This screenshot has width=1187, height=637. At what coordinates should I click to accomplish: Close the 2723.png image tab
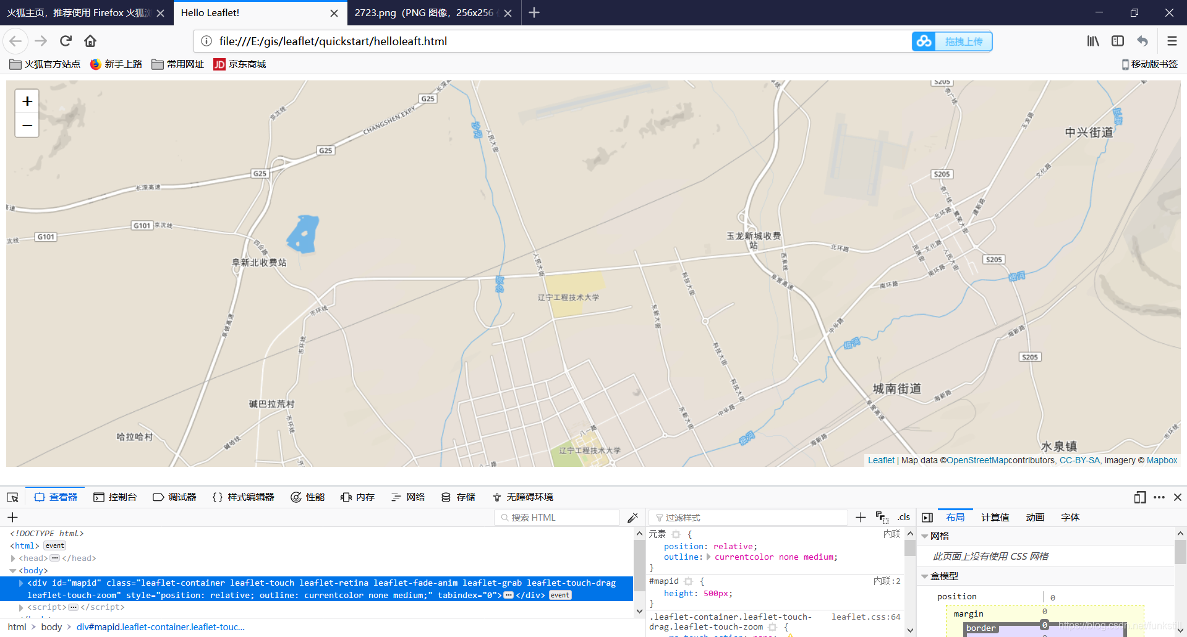click(x=508, y=13)
